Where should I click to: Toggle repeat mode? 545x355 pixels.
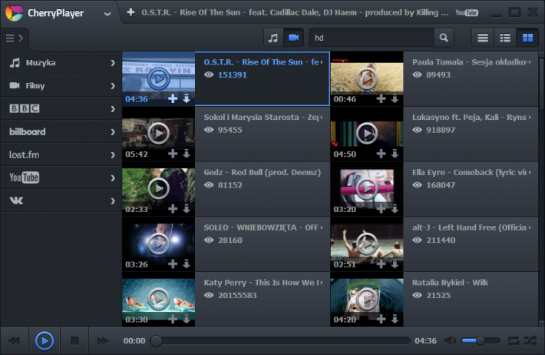pos(514,340)
